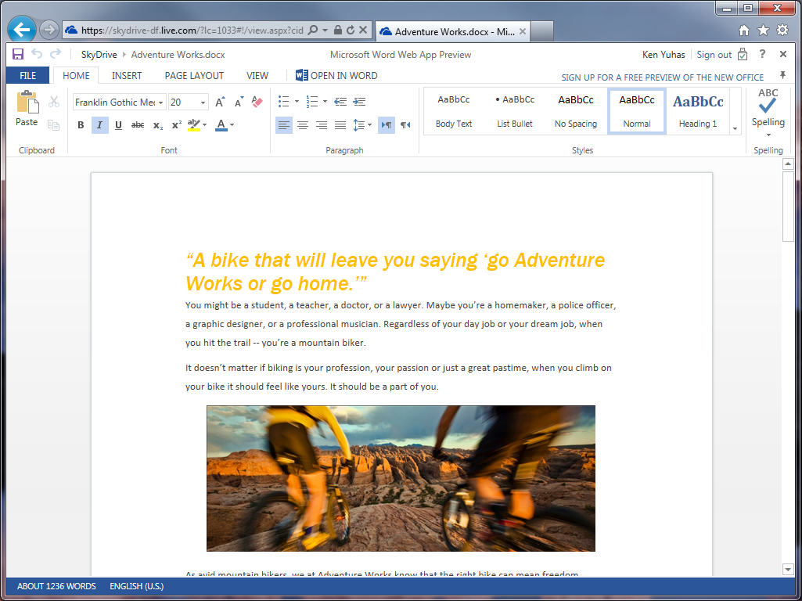Click OPEN IN WORD button
802x601 pixels.
coord(336,76)
